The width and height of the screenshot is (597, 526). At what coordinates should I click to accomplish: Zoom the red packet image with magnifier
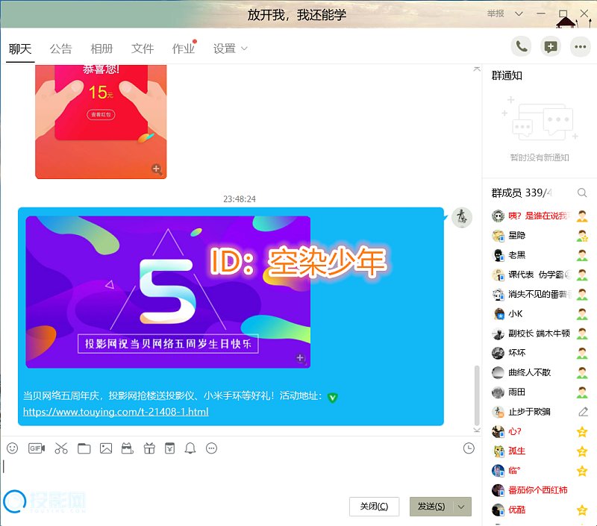157,169
